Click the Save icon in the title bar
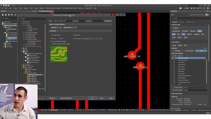 (4, 5)
